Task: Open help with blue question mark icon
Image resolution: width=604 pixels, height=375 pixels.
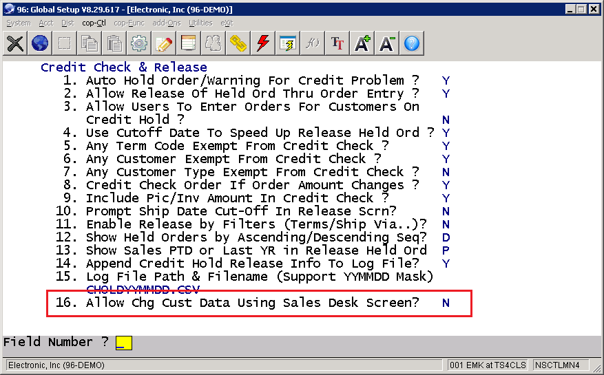Action: (411, 43)
